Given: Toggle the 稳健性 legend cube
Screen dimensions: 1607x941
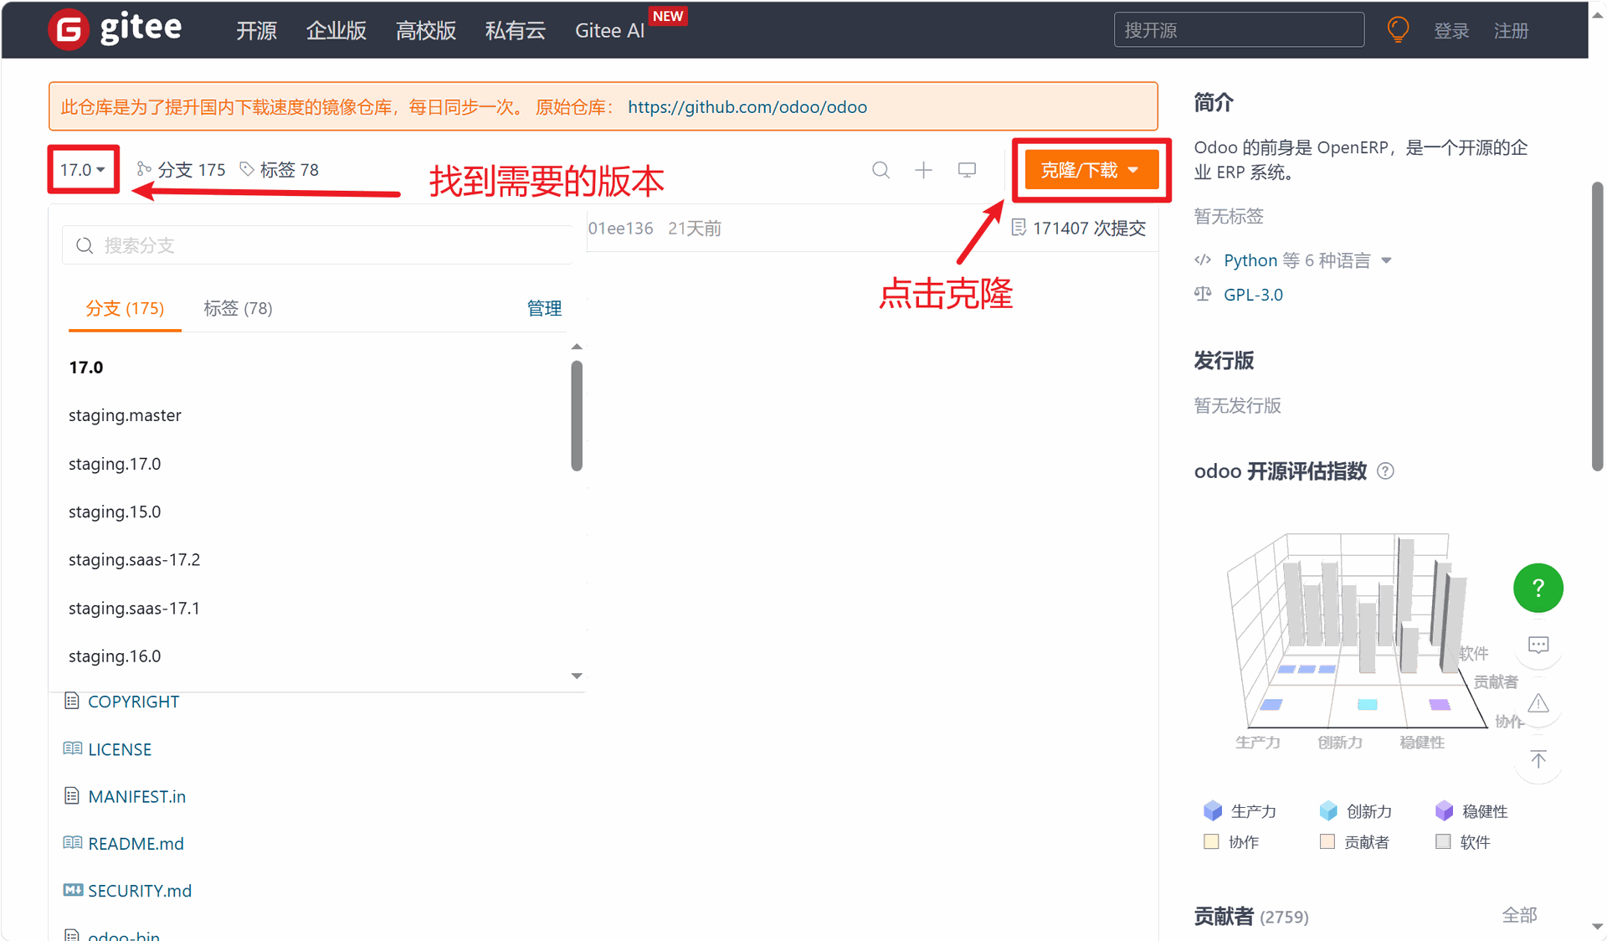Looking at the screenshot, I should [x=1444, y=810].
